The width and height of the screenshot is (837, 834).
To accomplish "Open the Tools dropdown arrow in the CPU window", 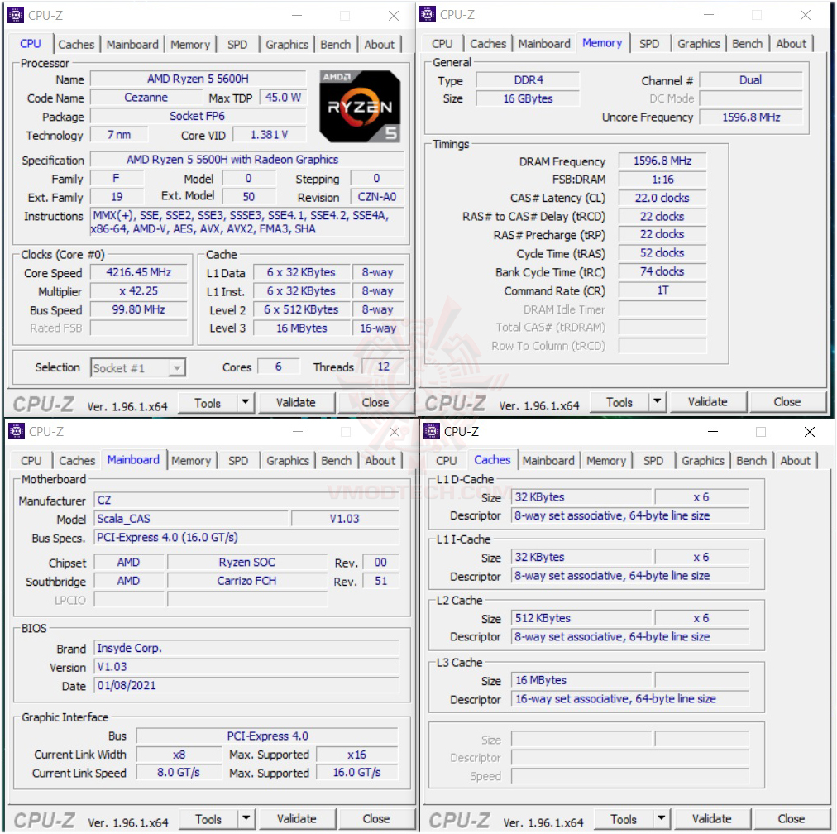I will pyautogui.click(x=245, y=402).
